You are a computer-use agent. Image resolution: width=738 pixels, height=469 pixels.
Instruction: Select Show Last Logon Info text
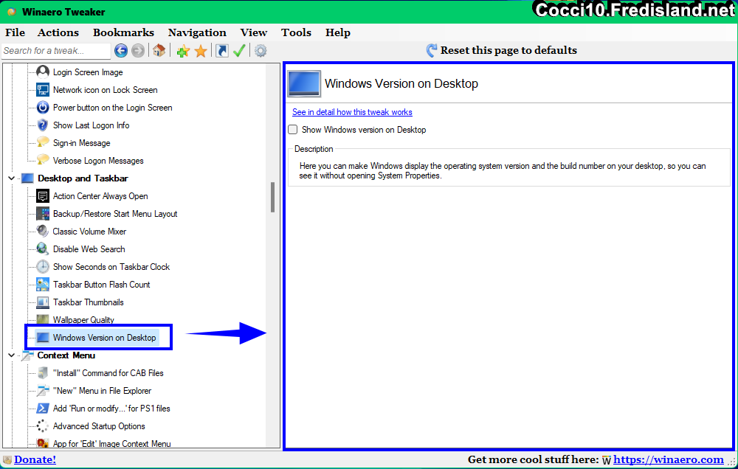(x=91, y=125)
